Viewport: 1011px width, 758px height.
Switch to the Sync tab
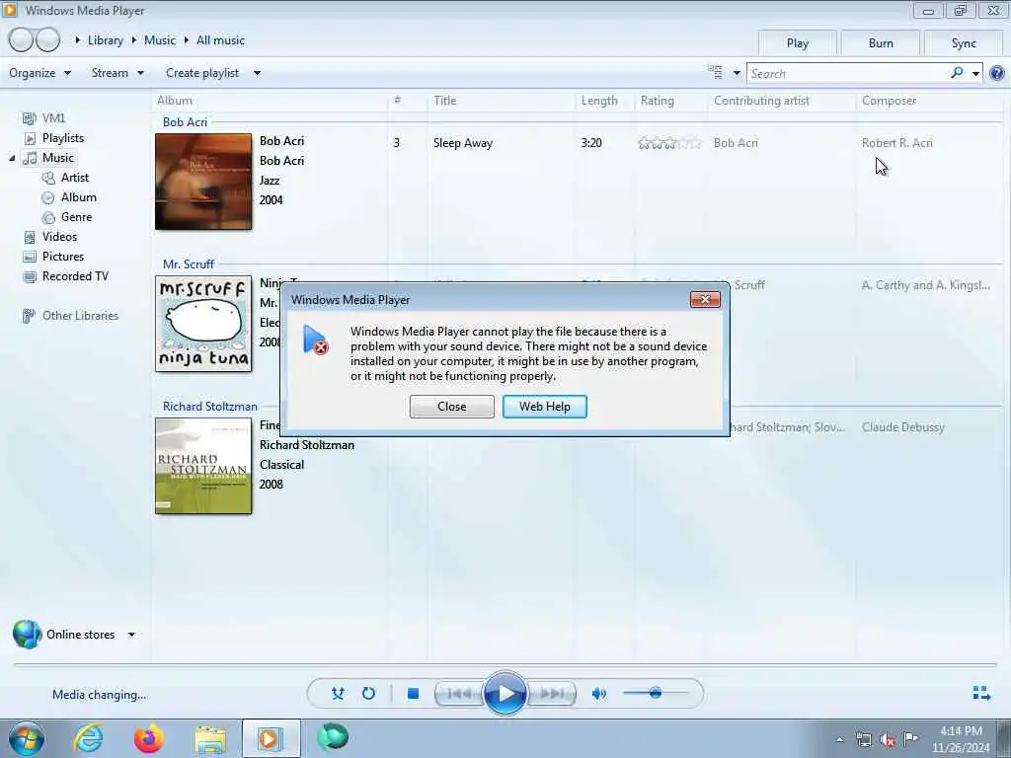pyautogui.click(x=964, y=43)
